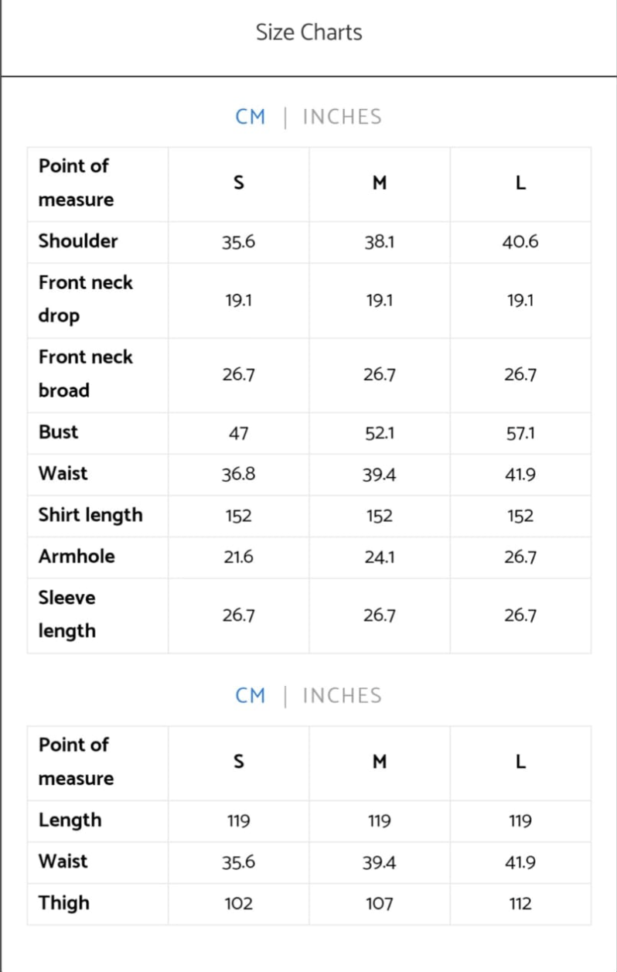Viewport: 617px width, 972px height.
Task: Click the Size Charts heading
Action: [x=308, y=32]
